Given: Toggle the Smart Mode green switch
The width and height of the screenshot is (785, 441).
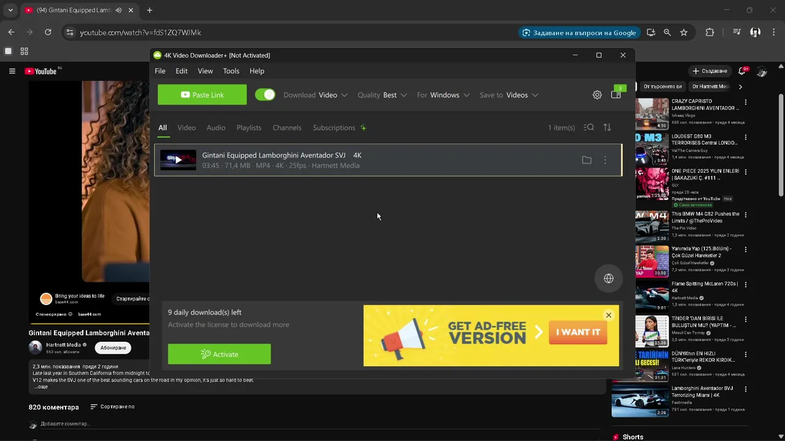Looking at the screenshot, I should pos(265,95).
